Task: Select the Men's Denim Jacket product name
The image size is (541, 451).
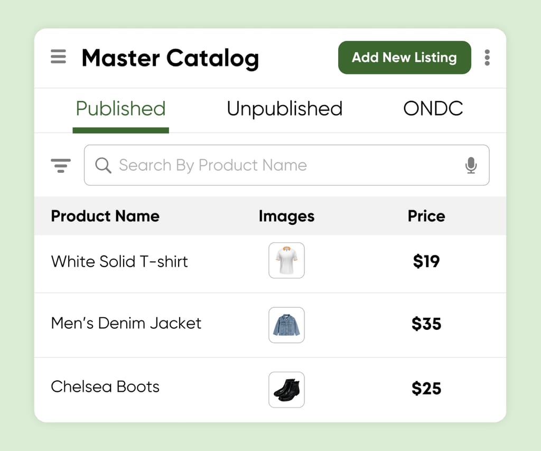Action: pyautogui.click(x=126, y=324)
